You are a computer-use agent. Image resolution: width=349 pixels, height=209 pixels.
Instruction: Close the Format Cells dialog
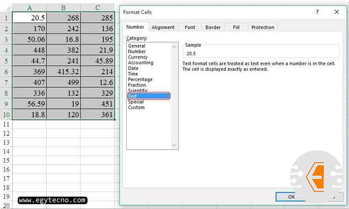tap(337, 12)
